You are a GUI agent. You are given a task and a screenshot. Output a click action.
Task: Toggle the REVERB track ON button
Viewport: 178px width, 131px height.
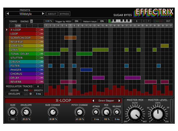pos(42,82)
